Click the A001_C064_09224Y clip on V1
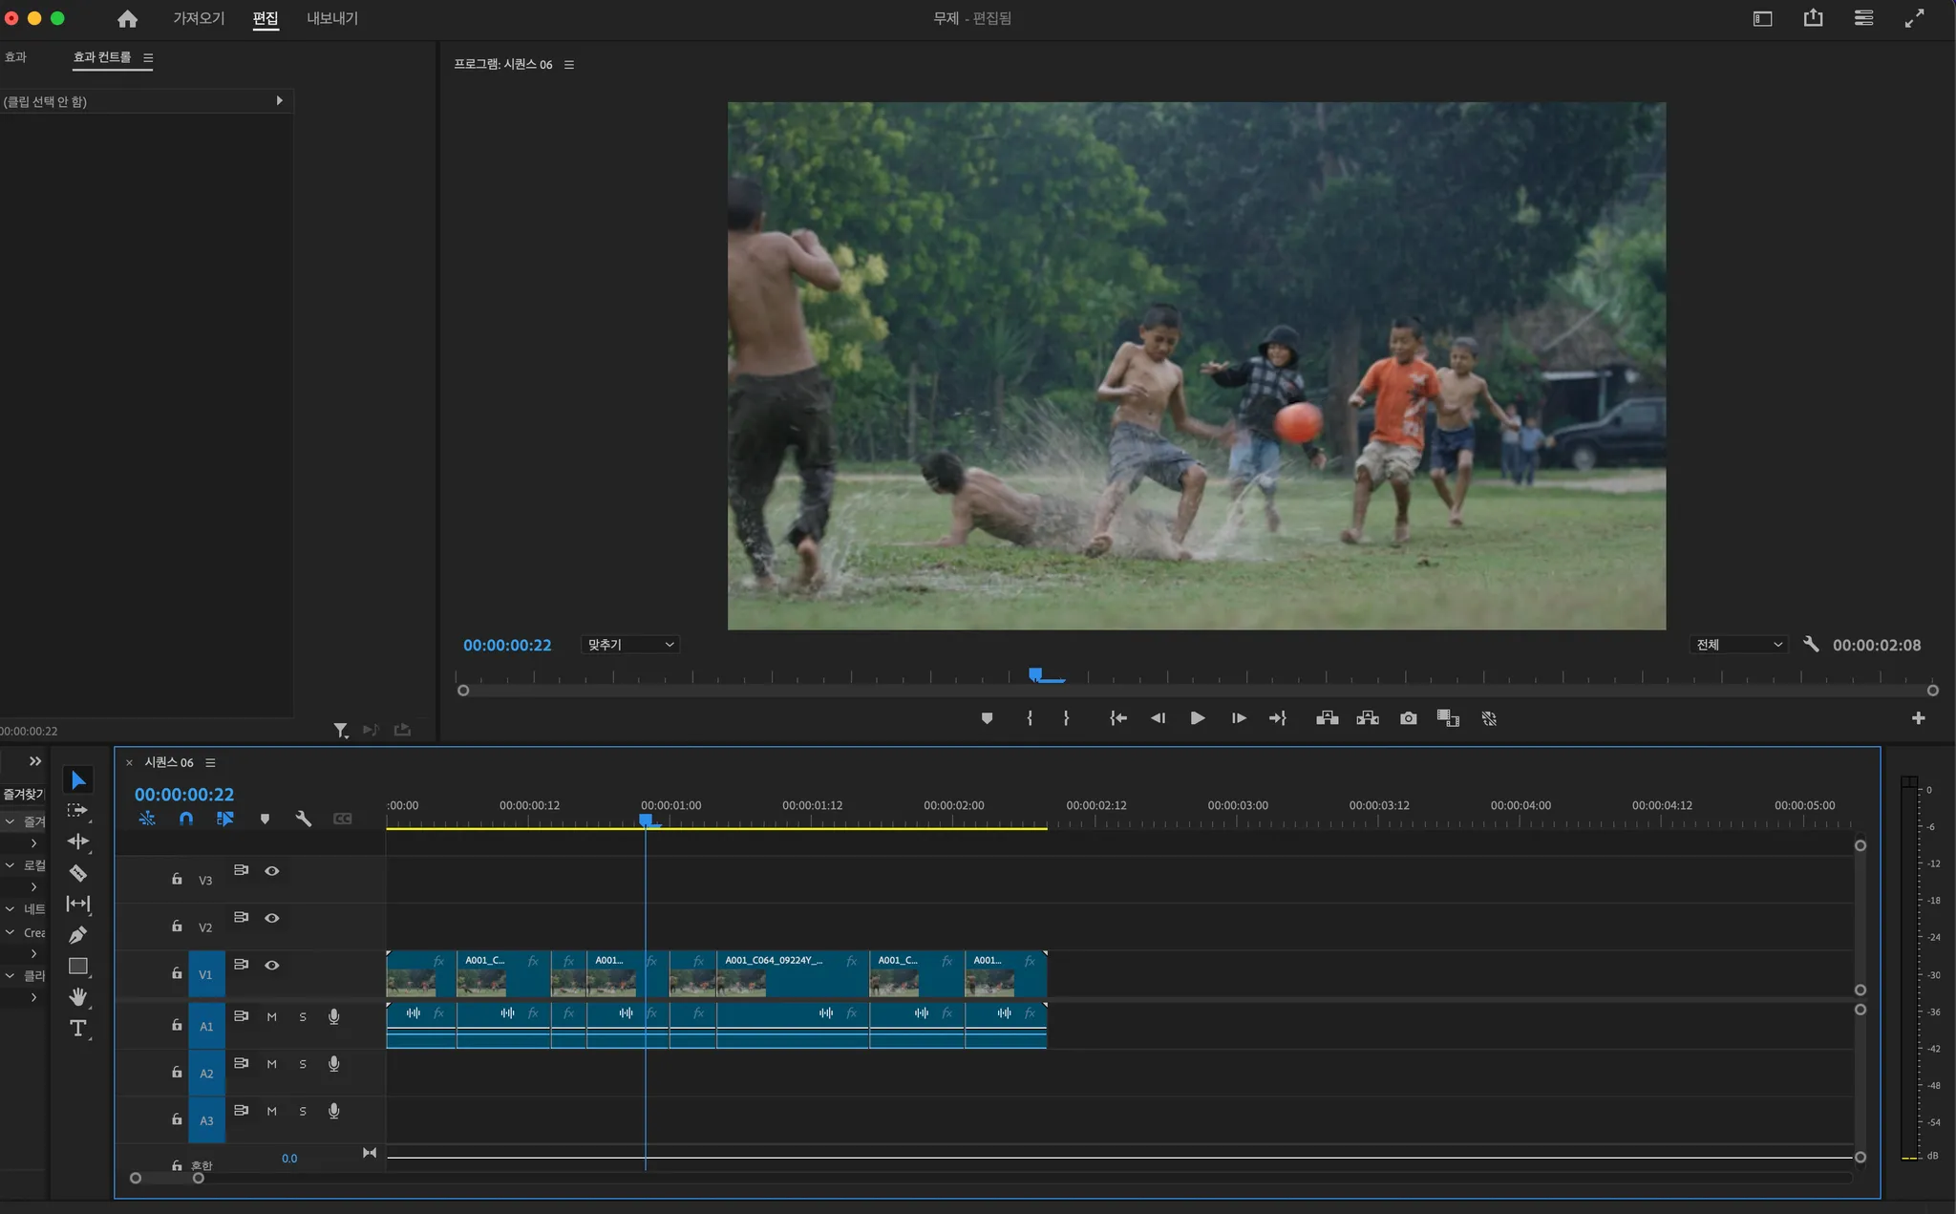1956x1214 pixels. (x=792, y=974)
